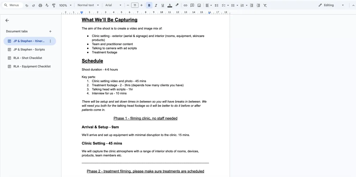Click the Undo icon in toolbar

click(27, 5)
